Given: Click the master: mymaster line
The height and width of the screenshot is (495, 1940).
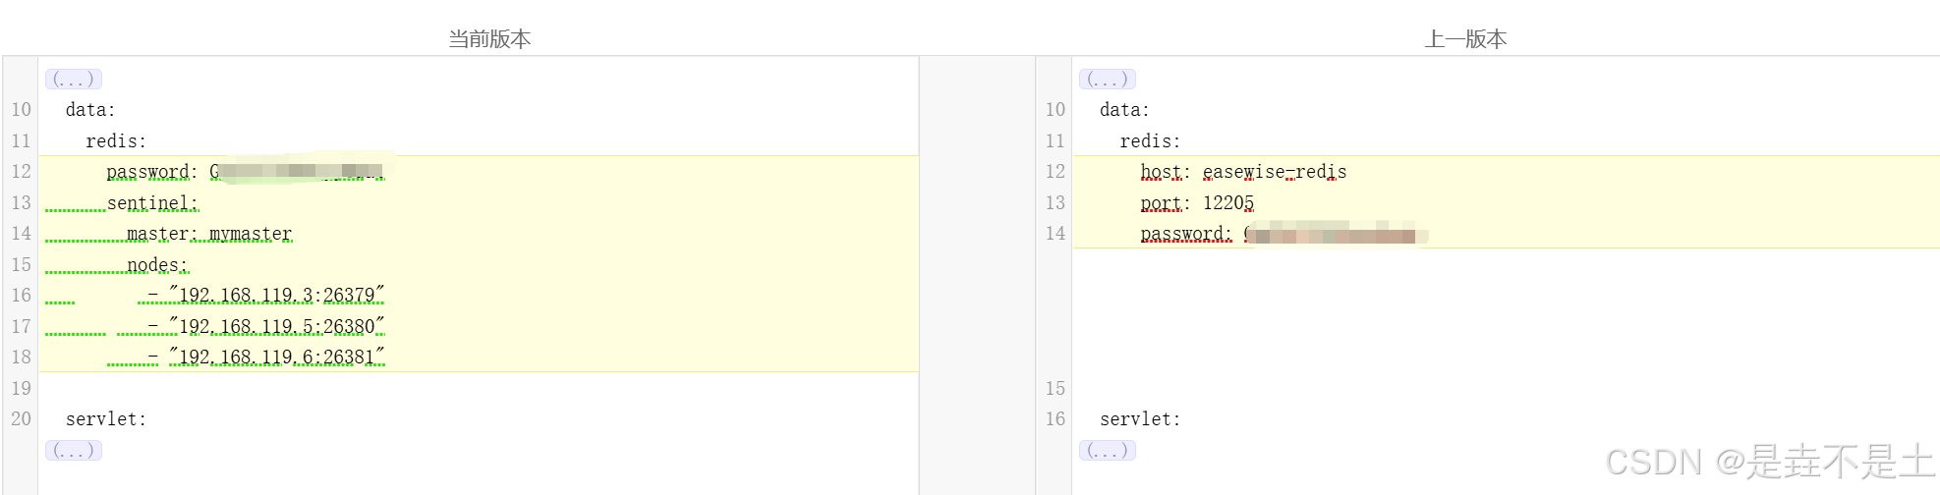Looking at the screenshot, I should click(x=209, y=234).
